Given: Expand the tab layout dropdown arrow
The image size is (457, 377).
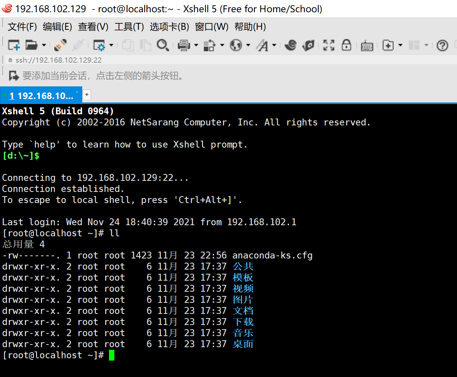Looking at the screenshot, I should [x=426, y=45].
